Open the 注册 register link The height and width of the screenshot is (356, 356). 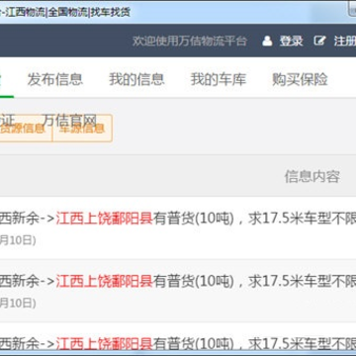point(345,41)
